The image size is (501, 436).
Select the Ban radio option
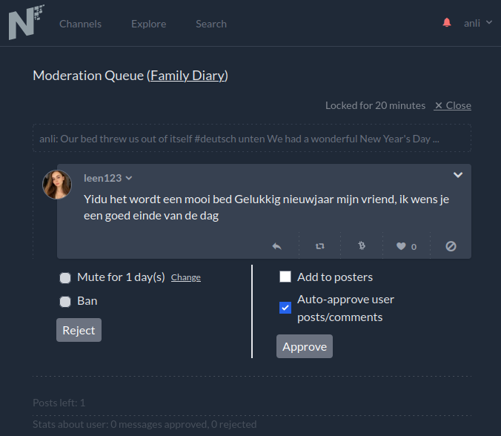(x=65, y=302)
